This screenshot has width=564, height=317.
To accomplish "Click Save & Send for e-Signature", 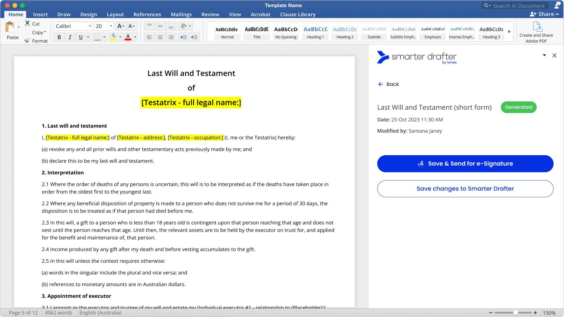I will pyautogui.click(x=465, y=164).
